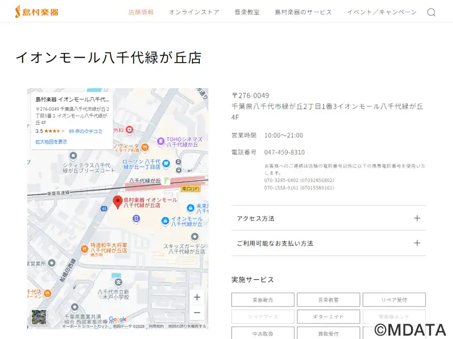Click 地図の誤りを報告する on map
This screenshot has width=453, height=339.
pyautogui.click(x=187, y=327)
